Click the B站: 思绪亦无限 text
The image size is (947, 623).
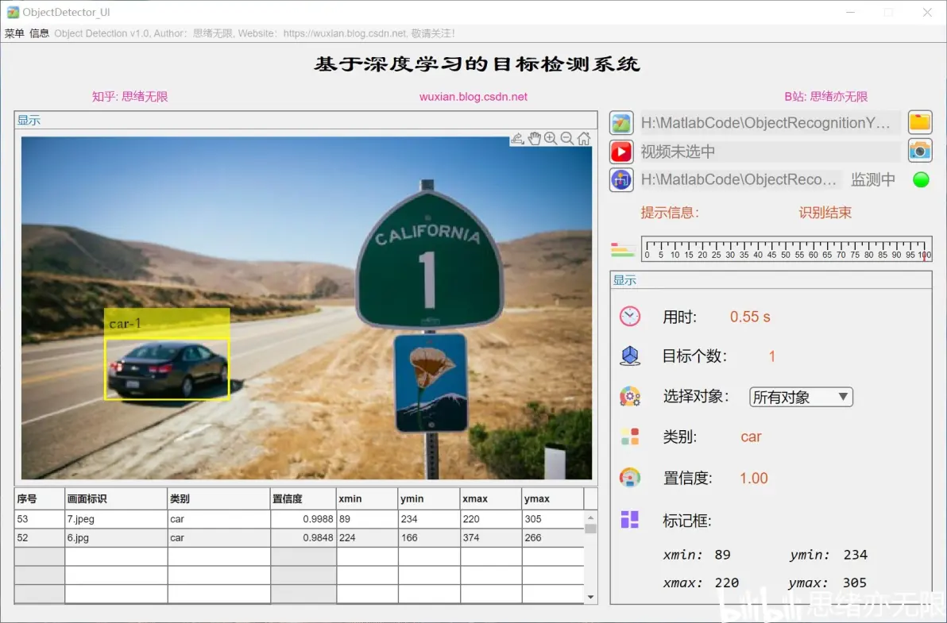point(826,97)
